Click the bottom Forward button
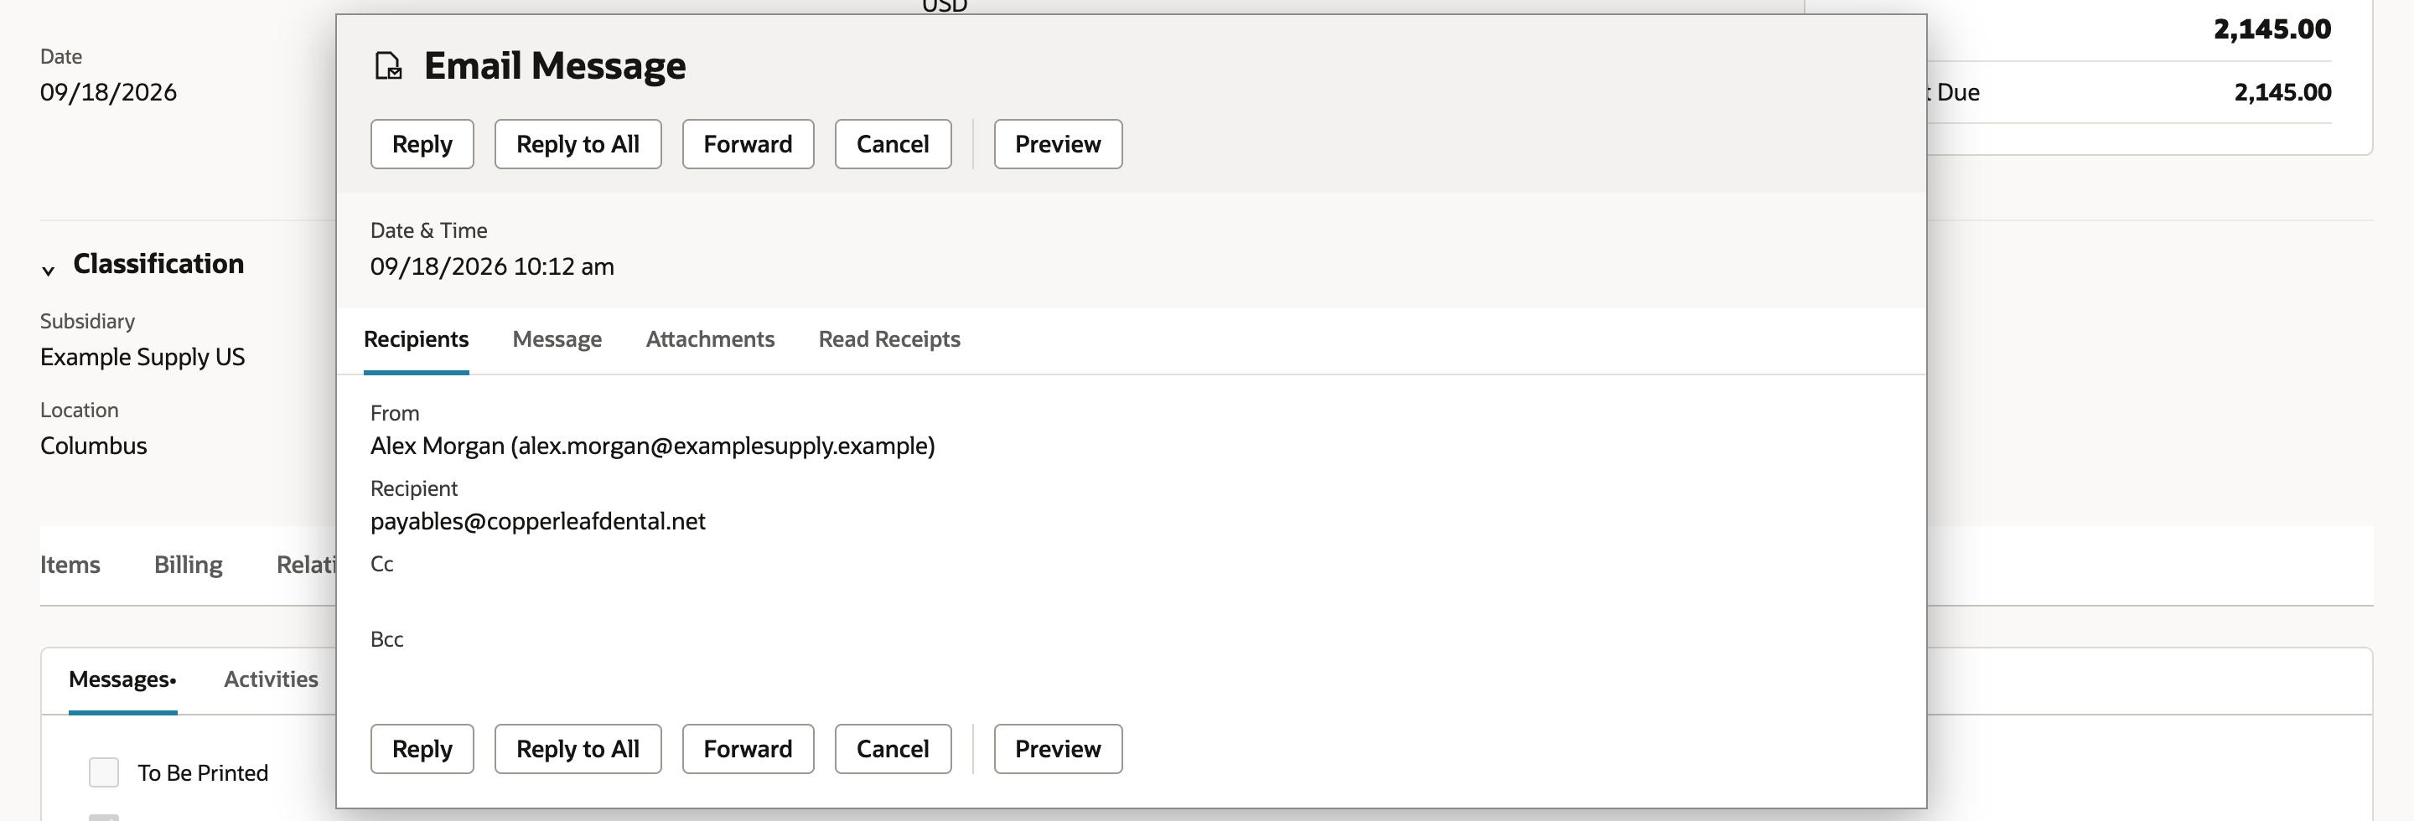Image resolution: width=2414 pixels, height=821 pixels. [x=748, y=749]
